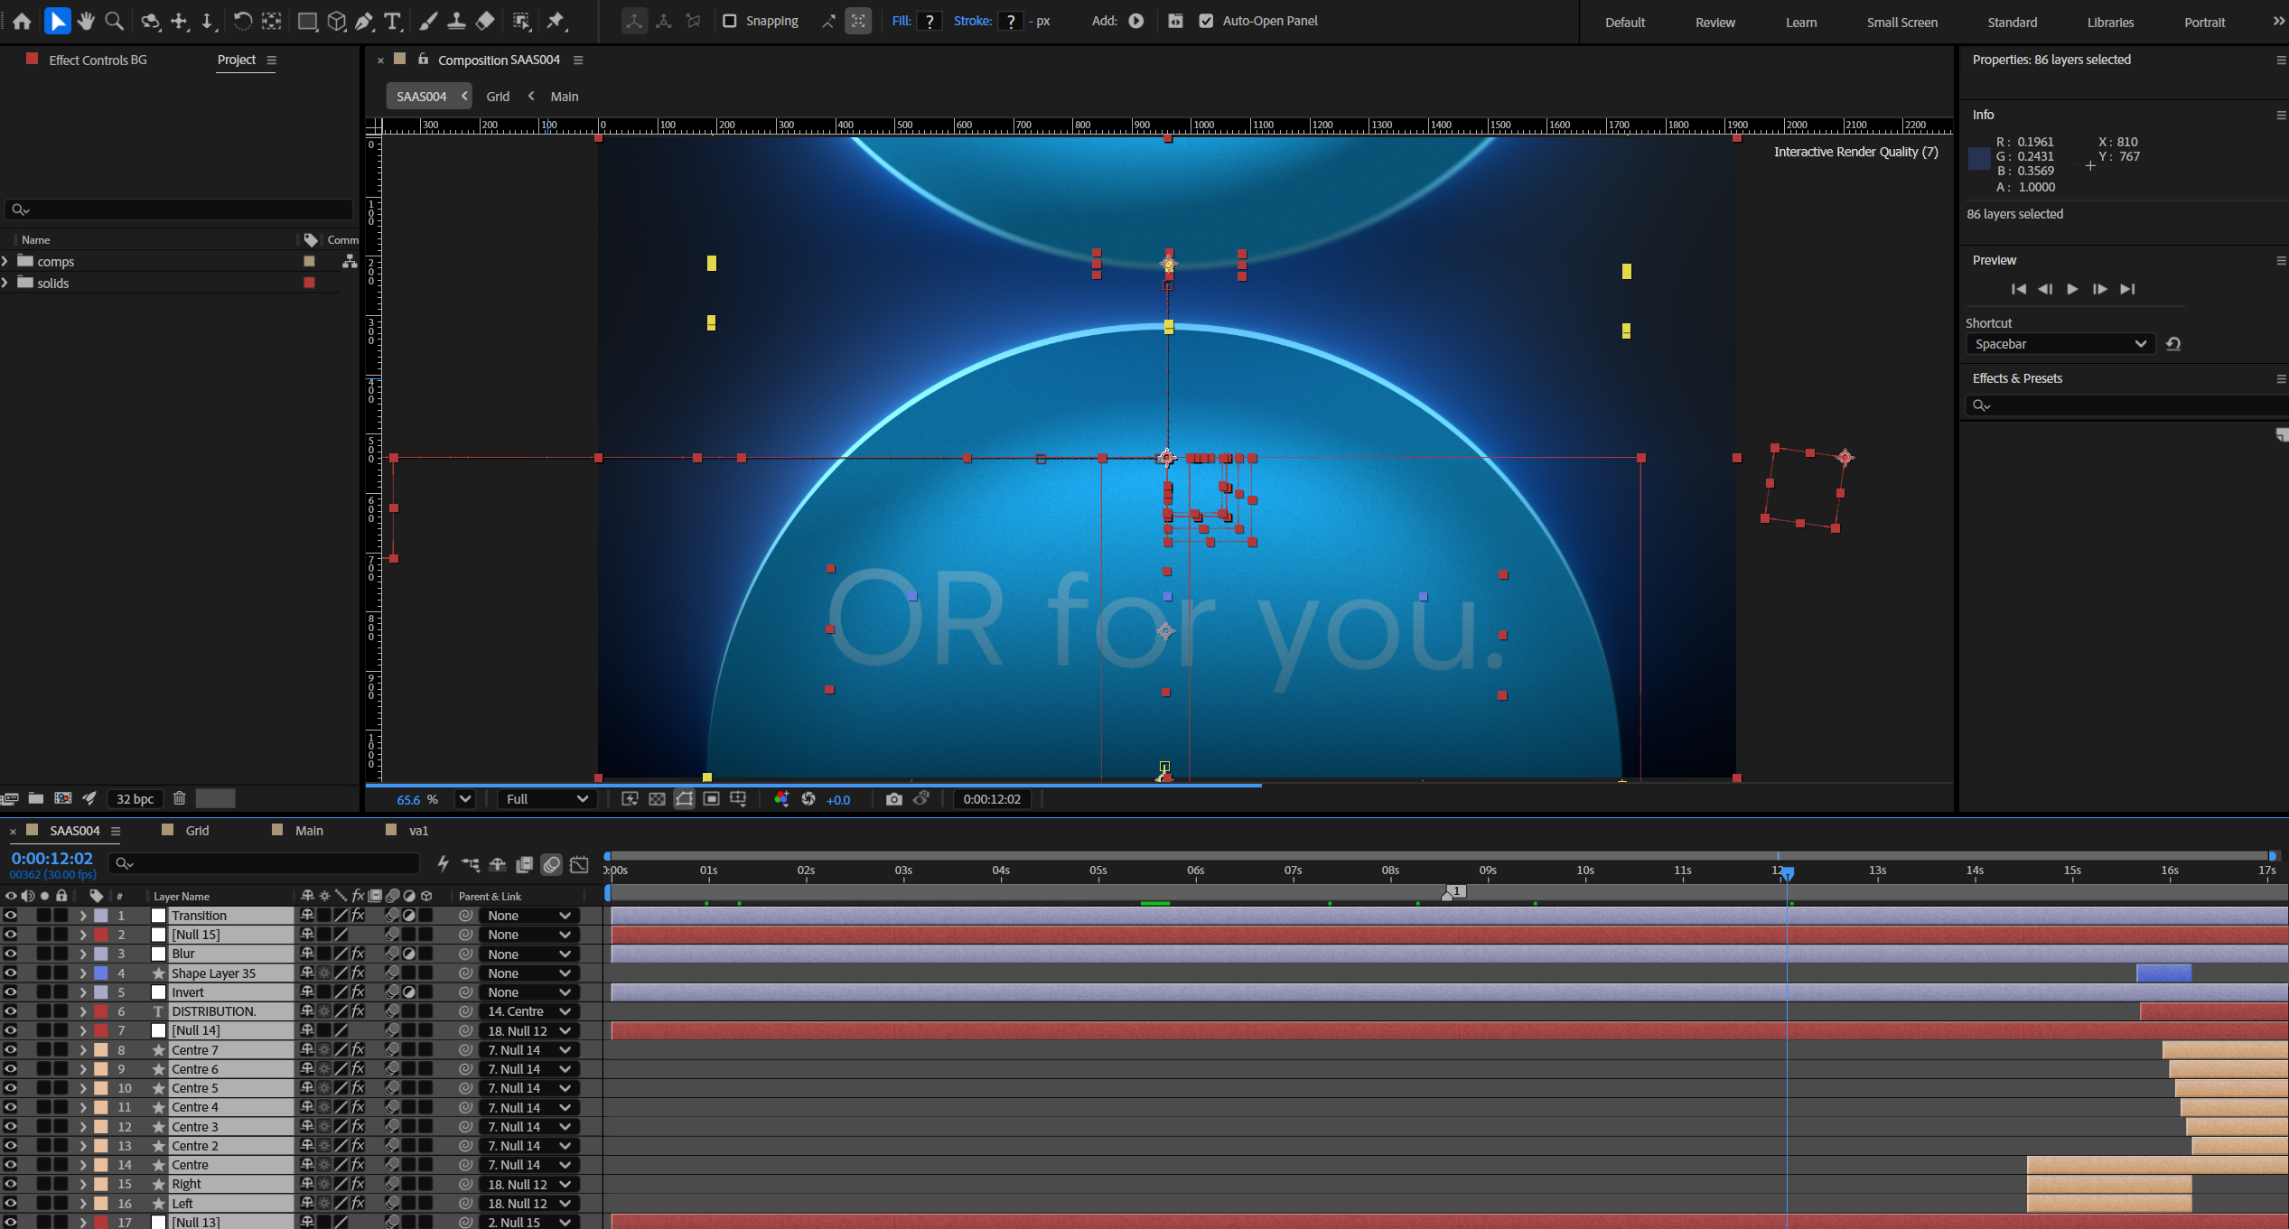2289x1229 pixels.
Task: Create new folder in Project panel
Action: (x=36, y=798)
